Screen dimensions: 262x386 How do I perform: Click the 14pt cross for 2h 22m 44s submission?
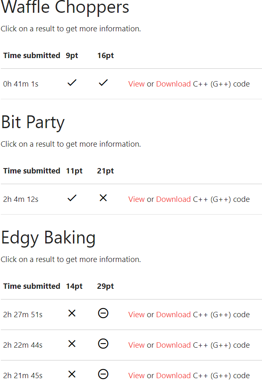(x=72, y=344)
